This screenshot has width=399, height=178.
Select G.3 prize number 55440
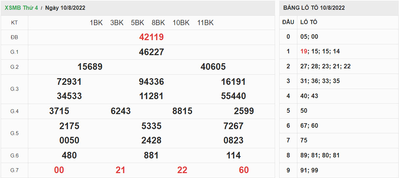click(233, 96)
